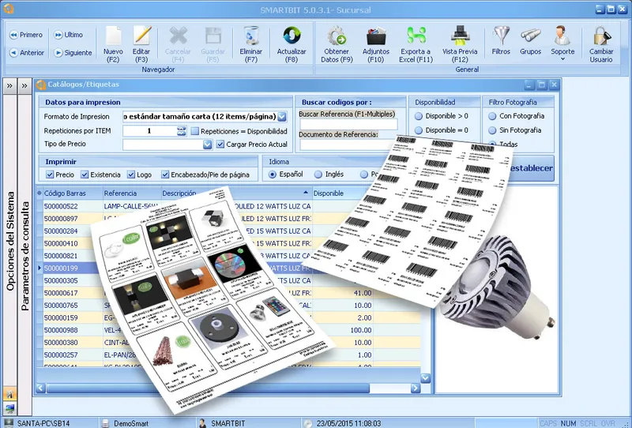Toggle Encabezado/Pie de página checkbox

click(x=165, y=175)
